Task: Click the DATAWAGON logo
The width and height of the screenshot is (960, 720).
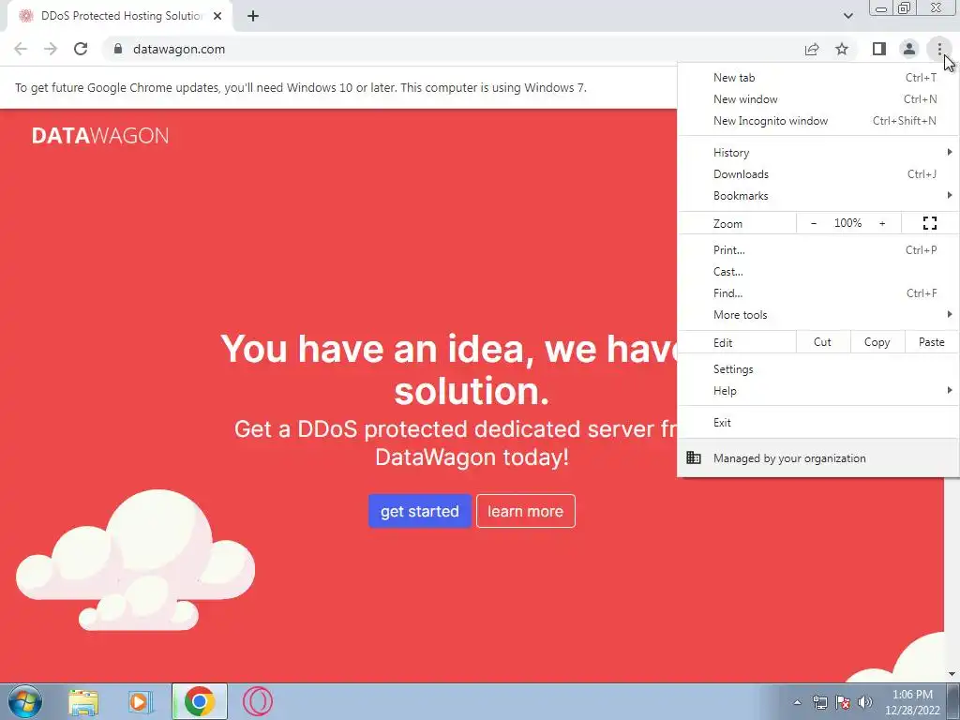Action: [x=99, y=136]
